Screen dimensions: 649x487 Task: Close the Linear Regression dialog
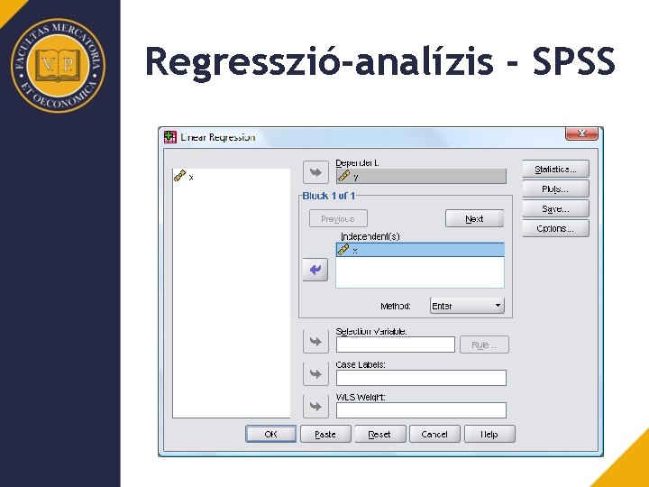pos(581,133)
